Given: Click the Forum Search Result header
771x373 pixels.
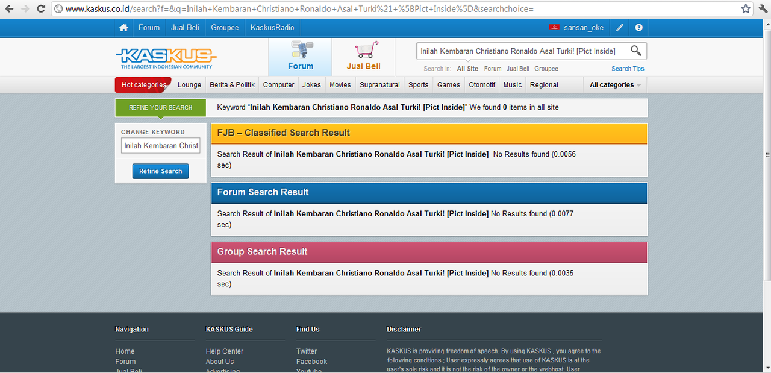Looking at the screenshot, I should click(429, 193).
